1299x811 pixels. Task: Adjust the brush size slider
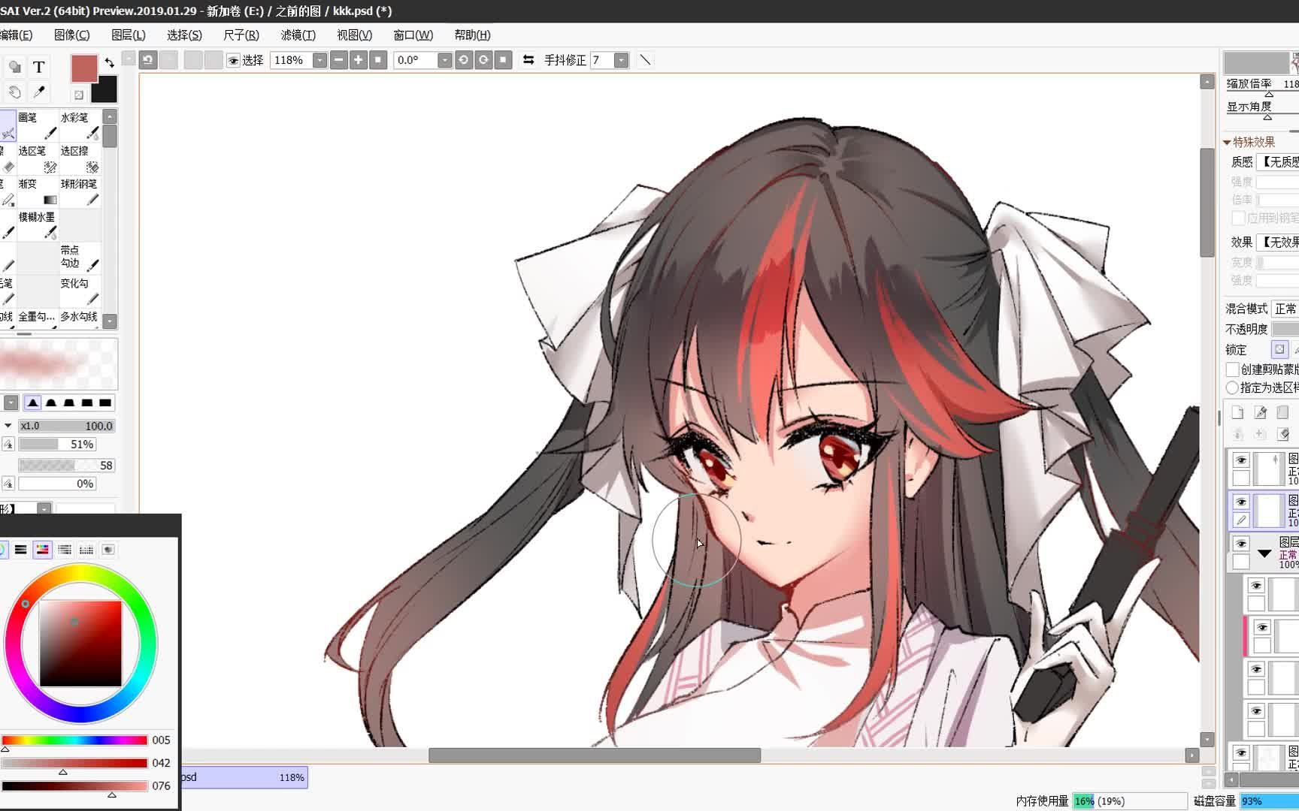66,426
